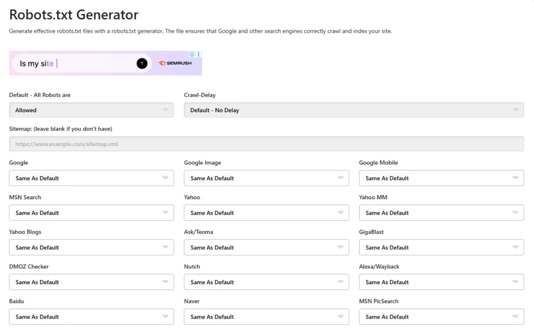Click the ad options menu icon
The width and height of the screenshot is (534, 330).
pos(199,54)
